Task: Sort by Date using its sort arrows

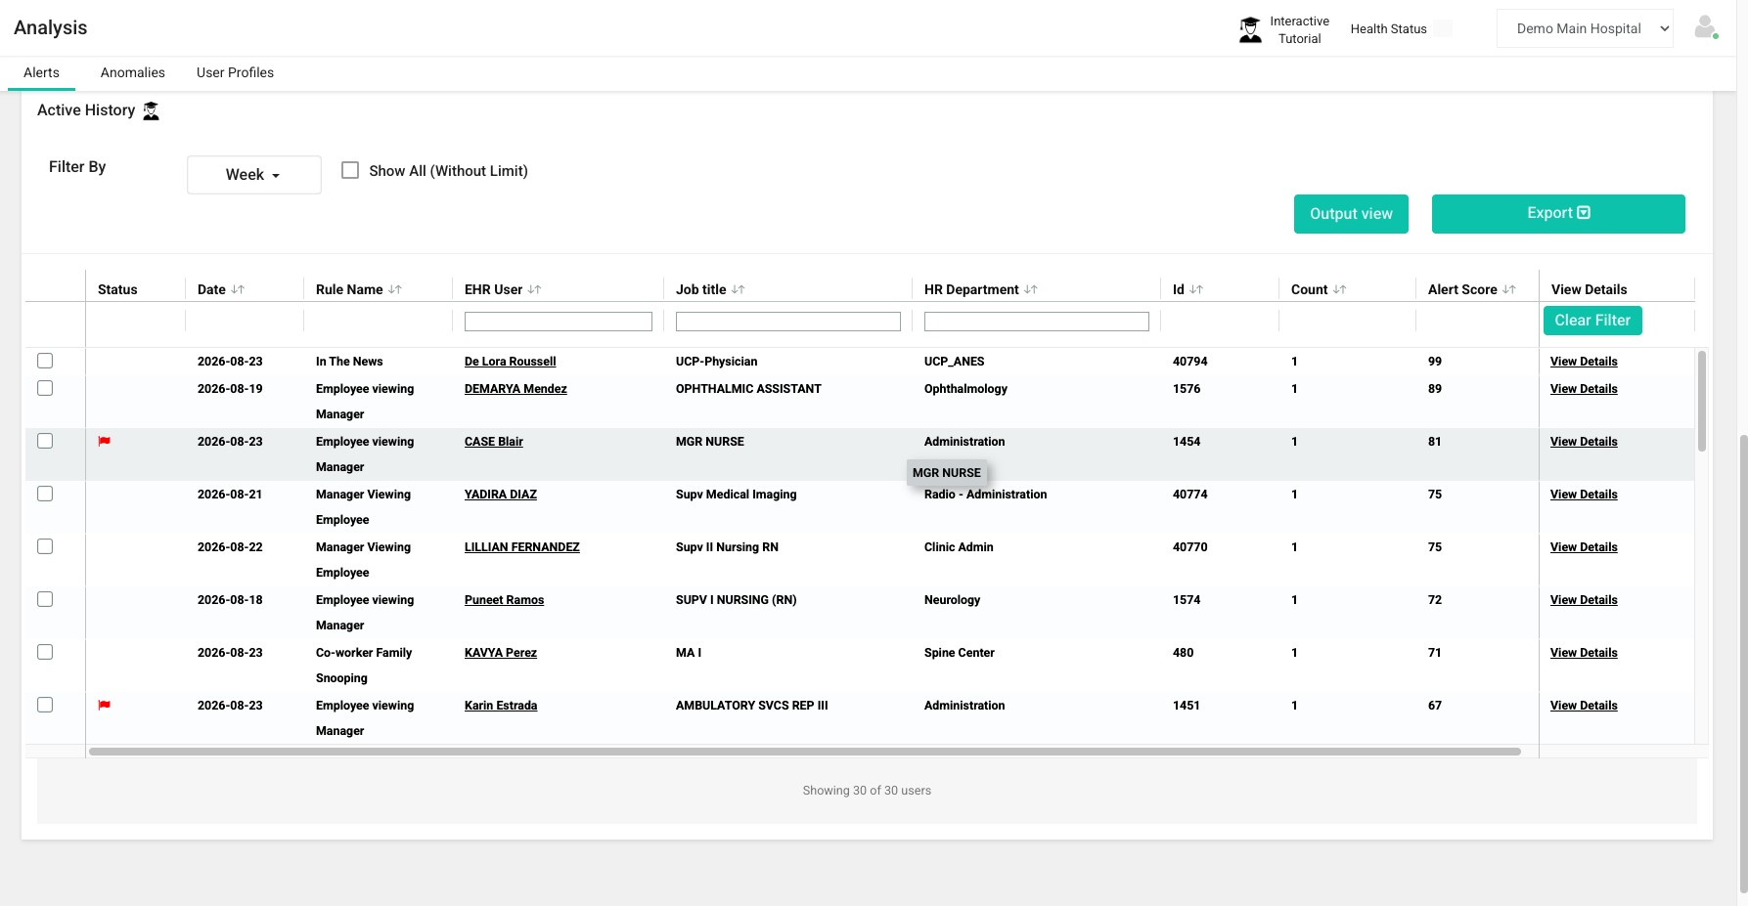Action: pos(238,289)
